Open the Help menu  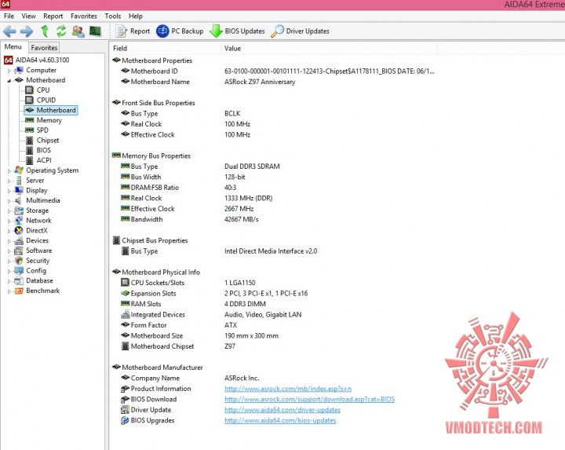pos(136,16)
